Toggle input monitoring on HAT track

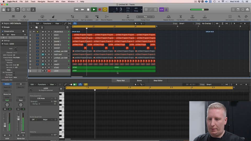pos(52,61)
